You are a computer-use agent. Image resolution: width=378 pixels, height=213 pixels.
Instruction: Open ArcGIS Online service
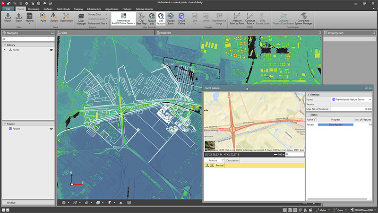(x=181, y=18)
